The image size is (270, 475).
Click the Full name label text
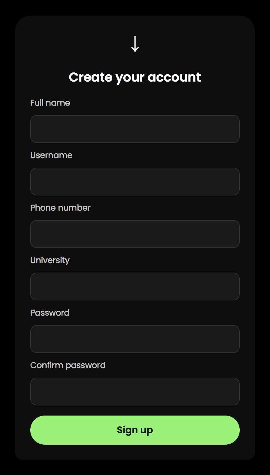(50, 103)
